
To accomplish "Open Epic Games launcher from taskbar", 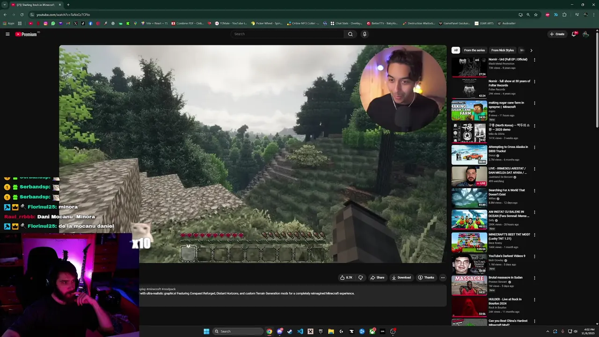I will (321, 331).
